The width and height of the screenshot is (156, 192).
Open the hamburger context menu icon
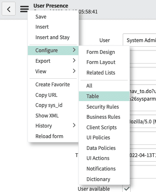[x=24, y=9]
